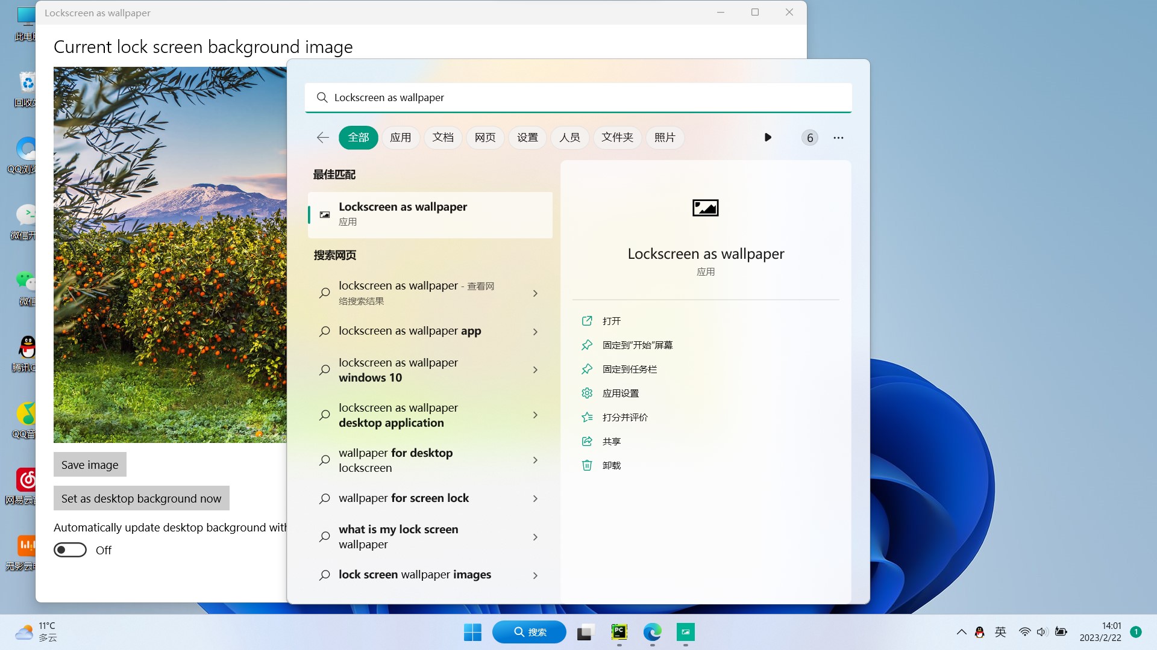Open the weather widget showing 11°C

[36, 632]
